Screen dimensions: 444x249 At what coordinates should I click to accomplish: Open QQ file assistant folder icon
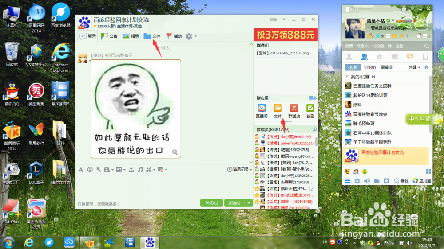(377, 181)
